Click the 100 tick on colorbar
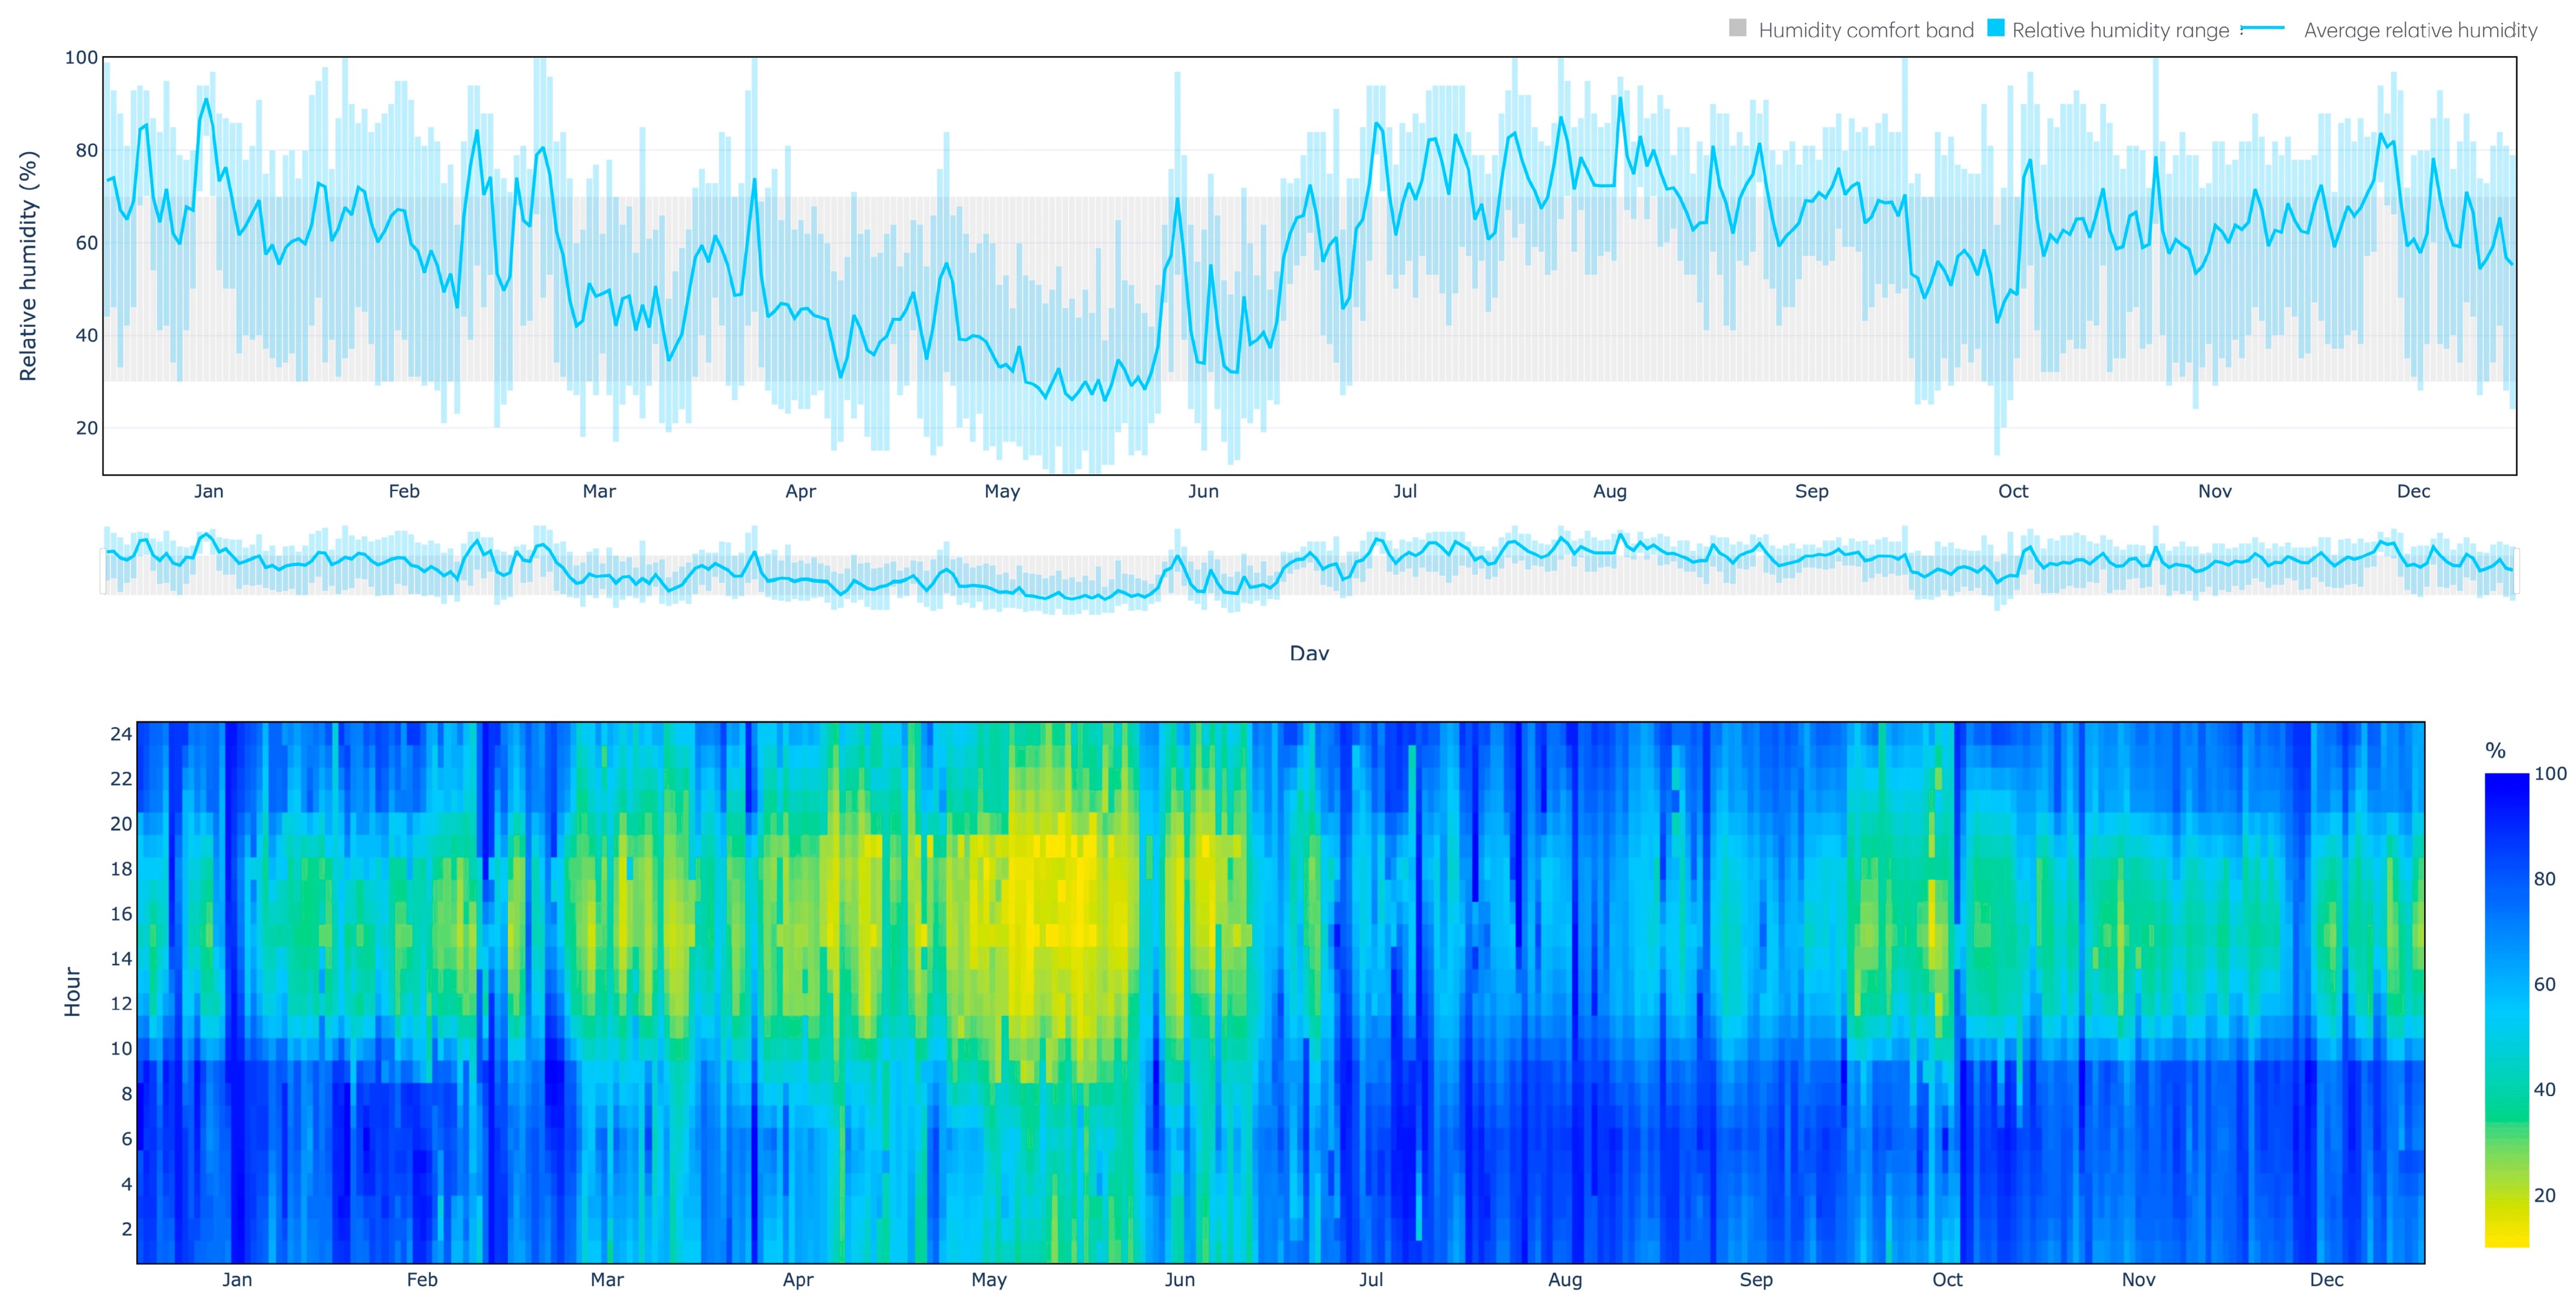 2550,773
